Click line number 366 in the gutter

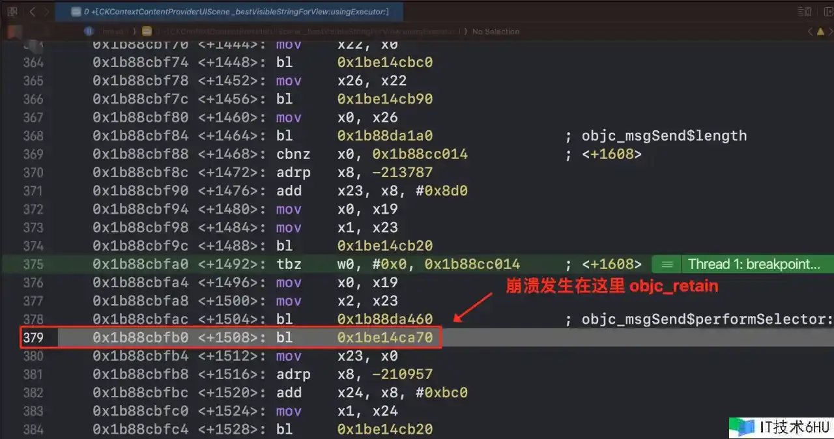pyautogui.click(x=33, y=99)
